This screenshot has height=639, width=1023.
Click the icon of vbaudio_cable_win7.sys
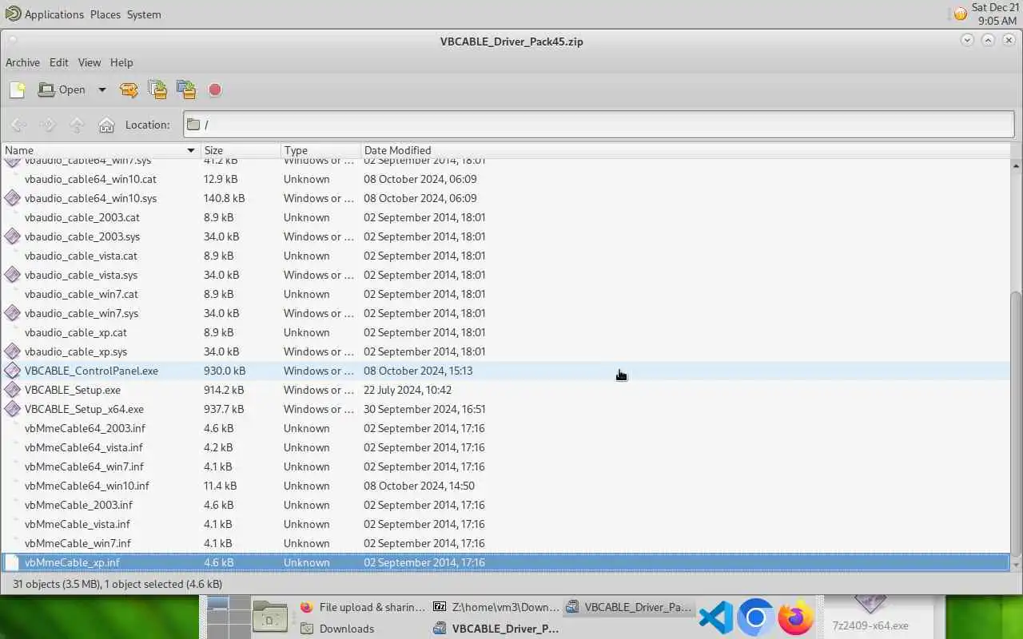pos(12,313)
